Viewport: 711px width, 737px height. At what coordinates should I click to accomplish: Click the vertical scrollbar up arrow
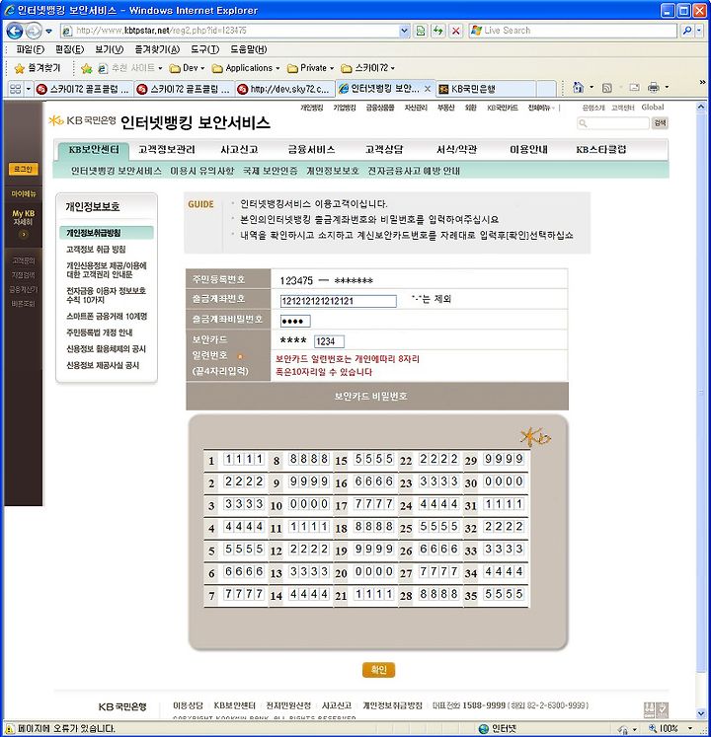[701, 108]
